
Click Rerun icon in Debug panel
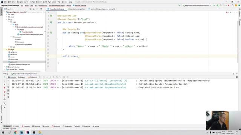coord(5,77)
